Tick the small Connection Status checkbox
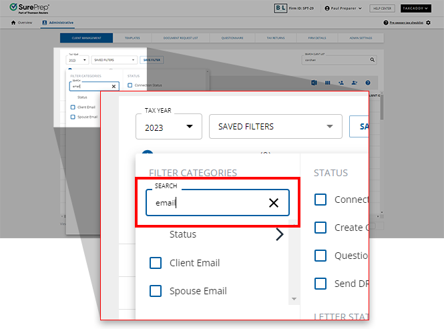444x329 pixels. click(130, 85)
